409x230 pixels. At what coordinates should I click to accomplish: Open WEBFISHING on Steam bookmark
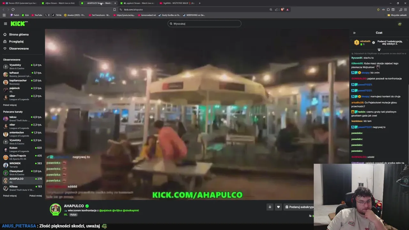coord(194,15)
